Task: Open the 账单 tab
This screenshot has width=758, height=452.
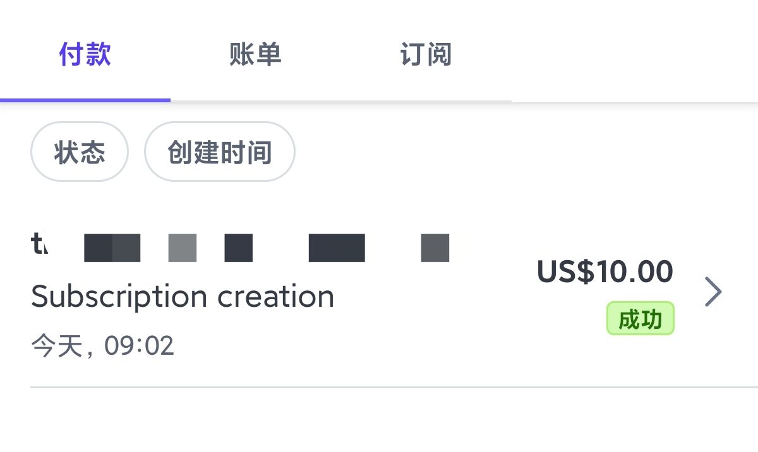Action: (255, 54)
